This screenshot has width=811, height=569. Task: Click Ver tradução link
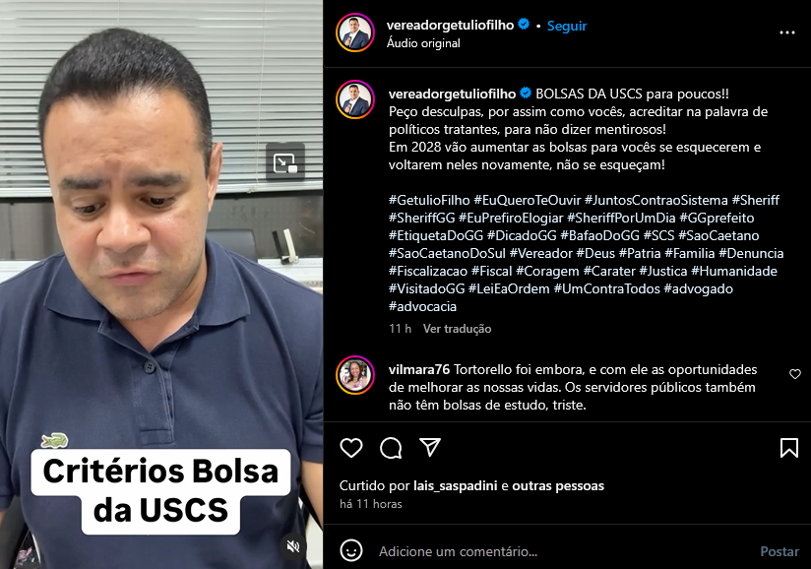[x=458, y=329]
